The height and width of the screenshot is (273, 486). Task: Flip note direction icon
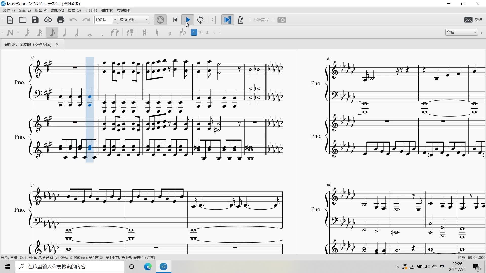(x=183, y=33)
